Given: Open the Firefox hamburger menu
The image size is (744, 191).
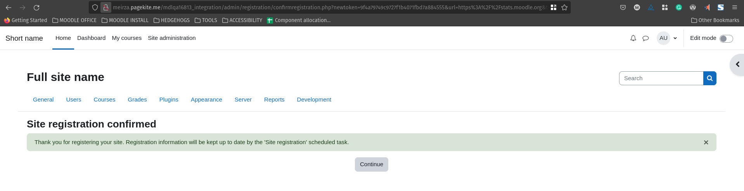Looking at the screenshot, I should point(735,7).
